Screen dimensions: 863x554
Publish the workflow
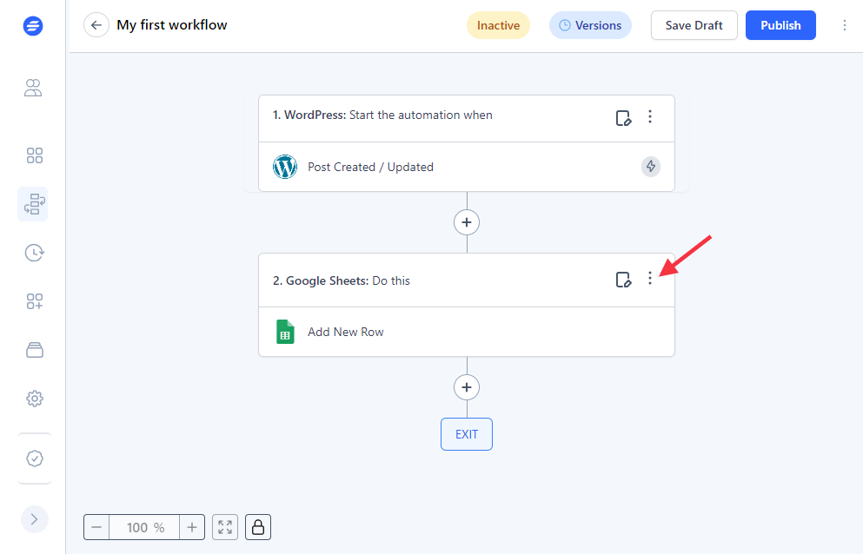780,25
